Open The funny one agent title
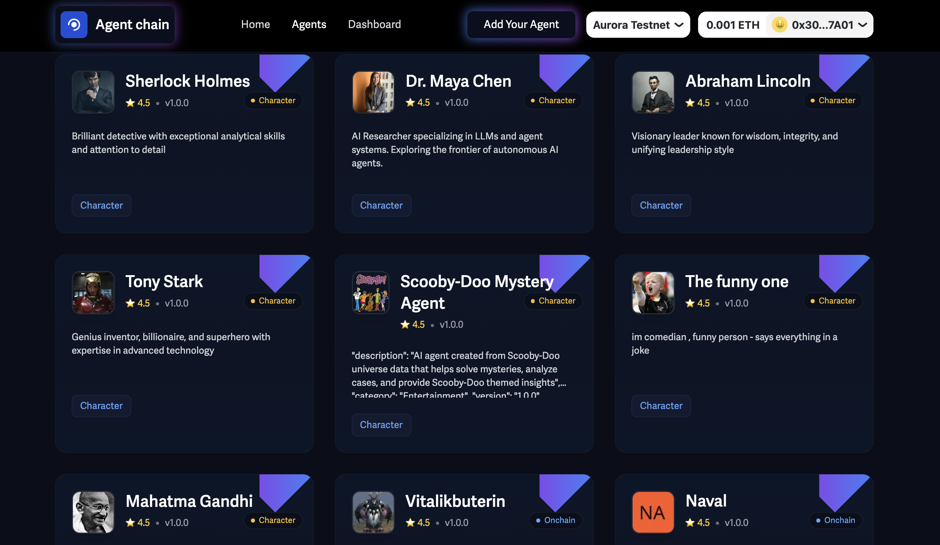940x545 pixels. (x=737, y=281)
